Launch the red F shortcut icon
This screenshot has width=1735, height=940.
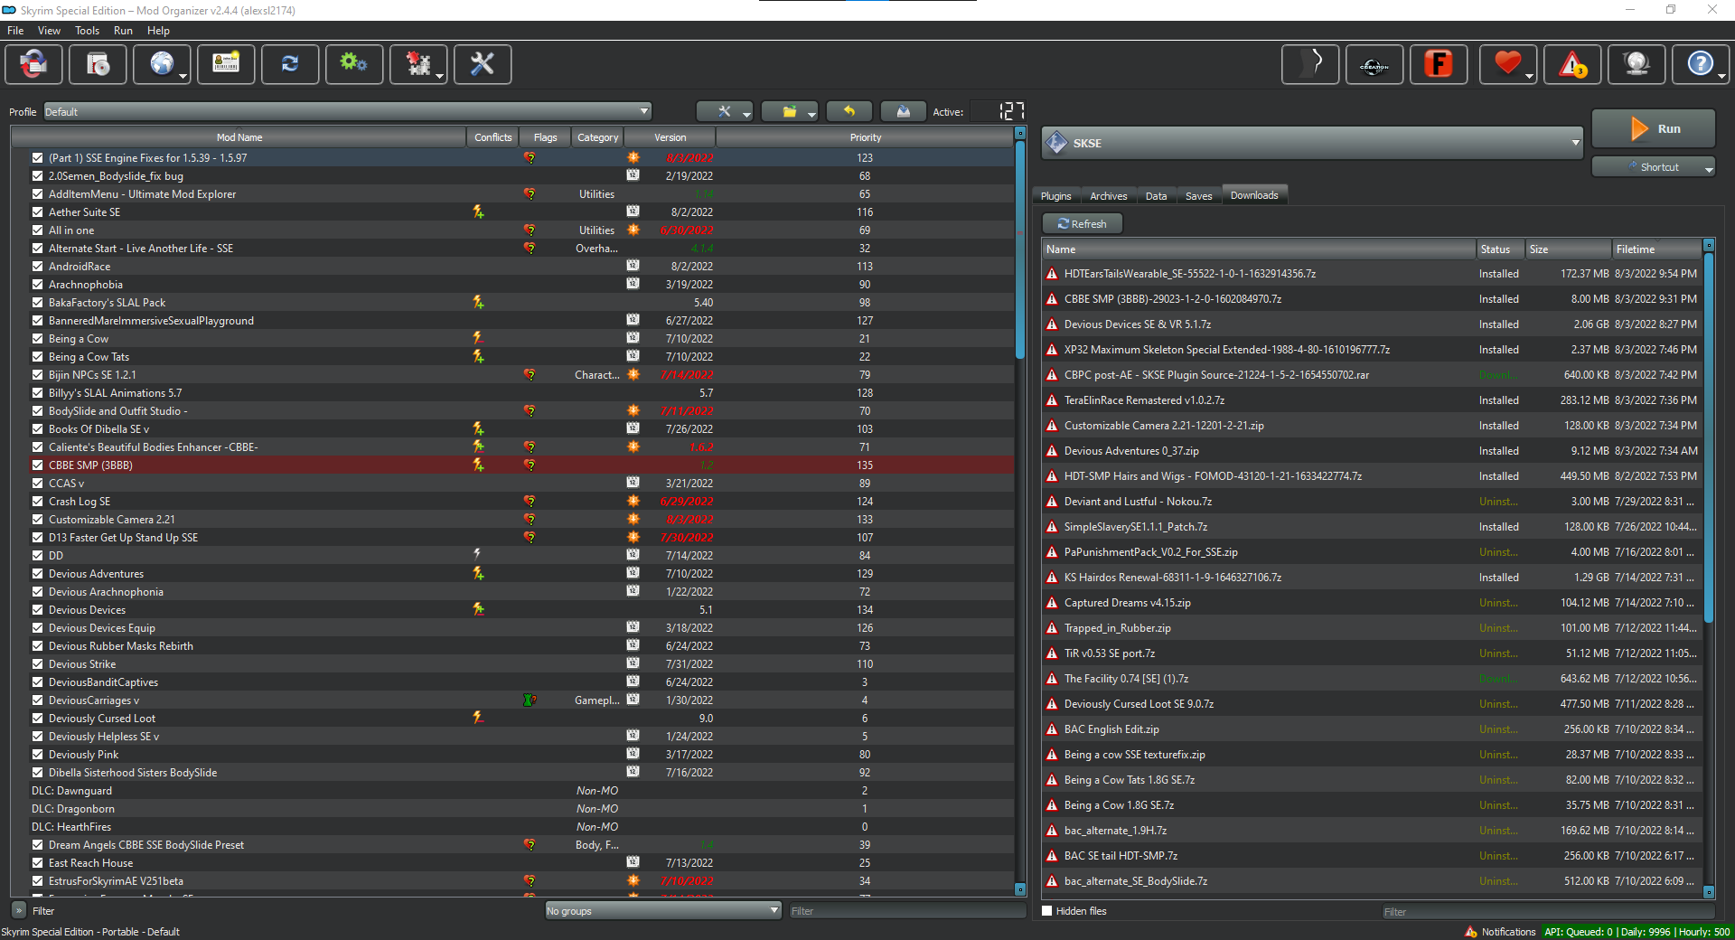pyautogui.click(x=1438, y=64)
